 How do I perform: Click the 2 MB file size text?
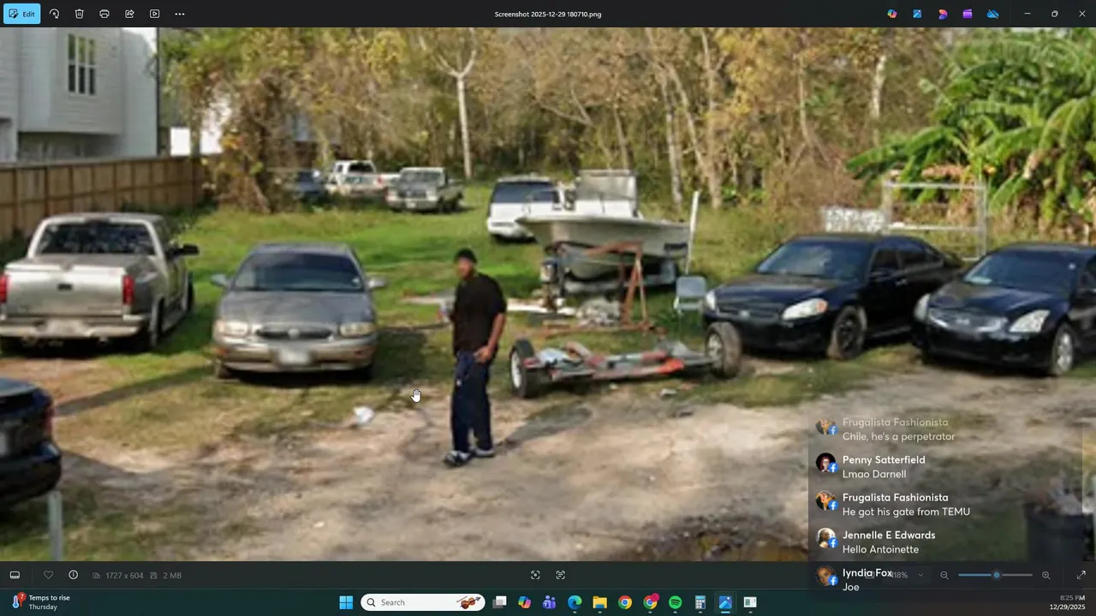171,576
